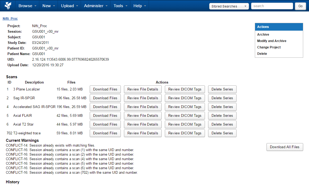Select Archive in the Actions panel
This screenshot has width=309, height=191.
(x=263, y=35)
